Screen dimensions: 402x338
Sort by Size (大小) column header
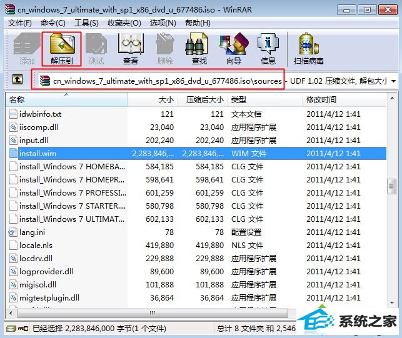coord(153,99)
